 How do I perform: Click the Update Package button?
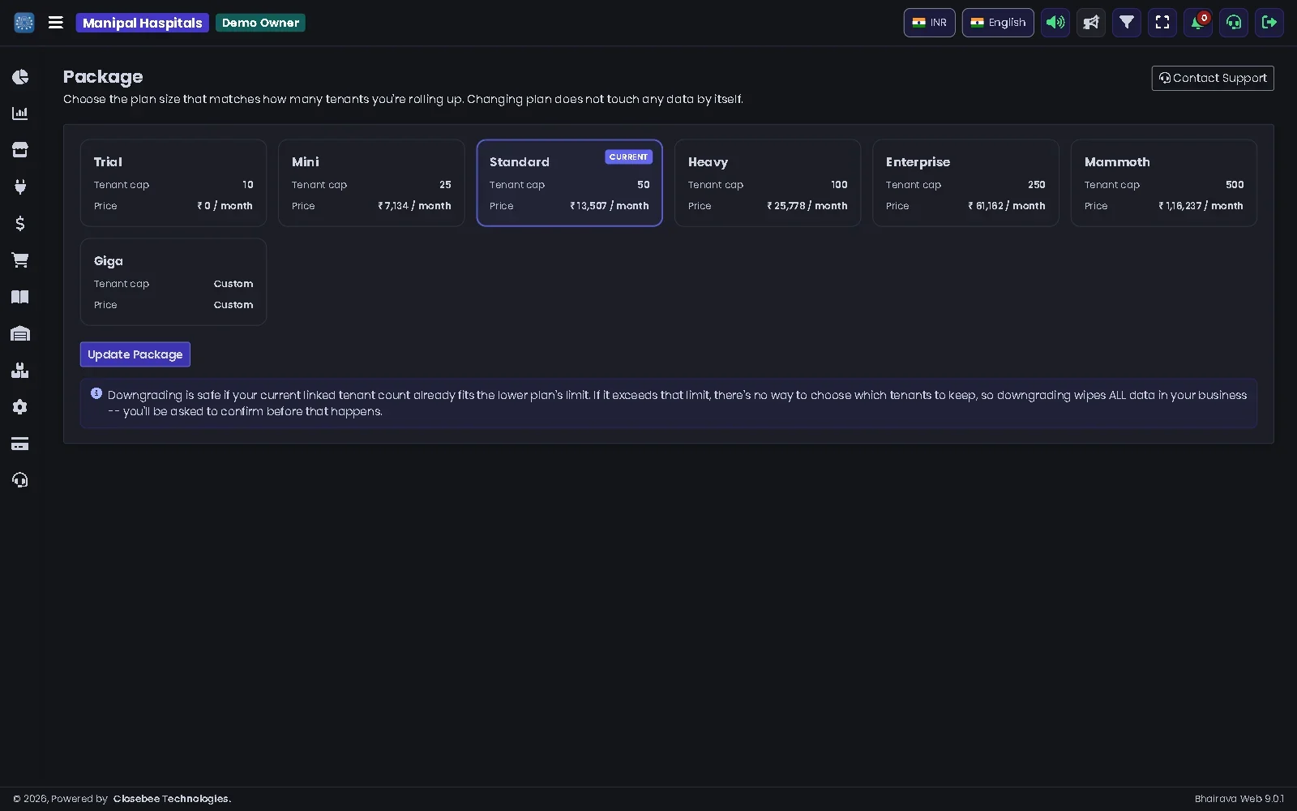pos(135,354)
